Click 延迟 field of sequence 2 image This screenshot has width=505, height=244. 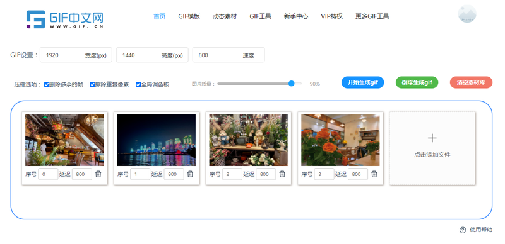coord(266,174)
